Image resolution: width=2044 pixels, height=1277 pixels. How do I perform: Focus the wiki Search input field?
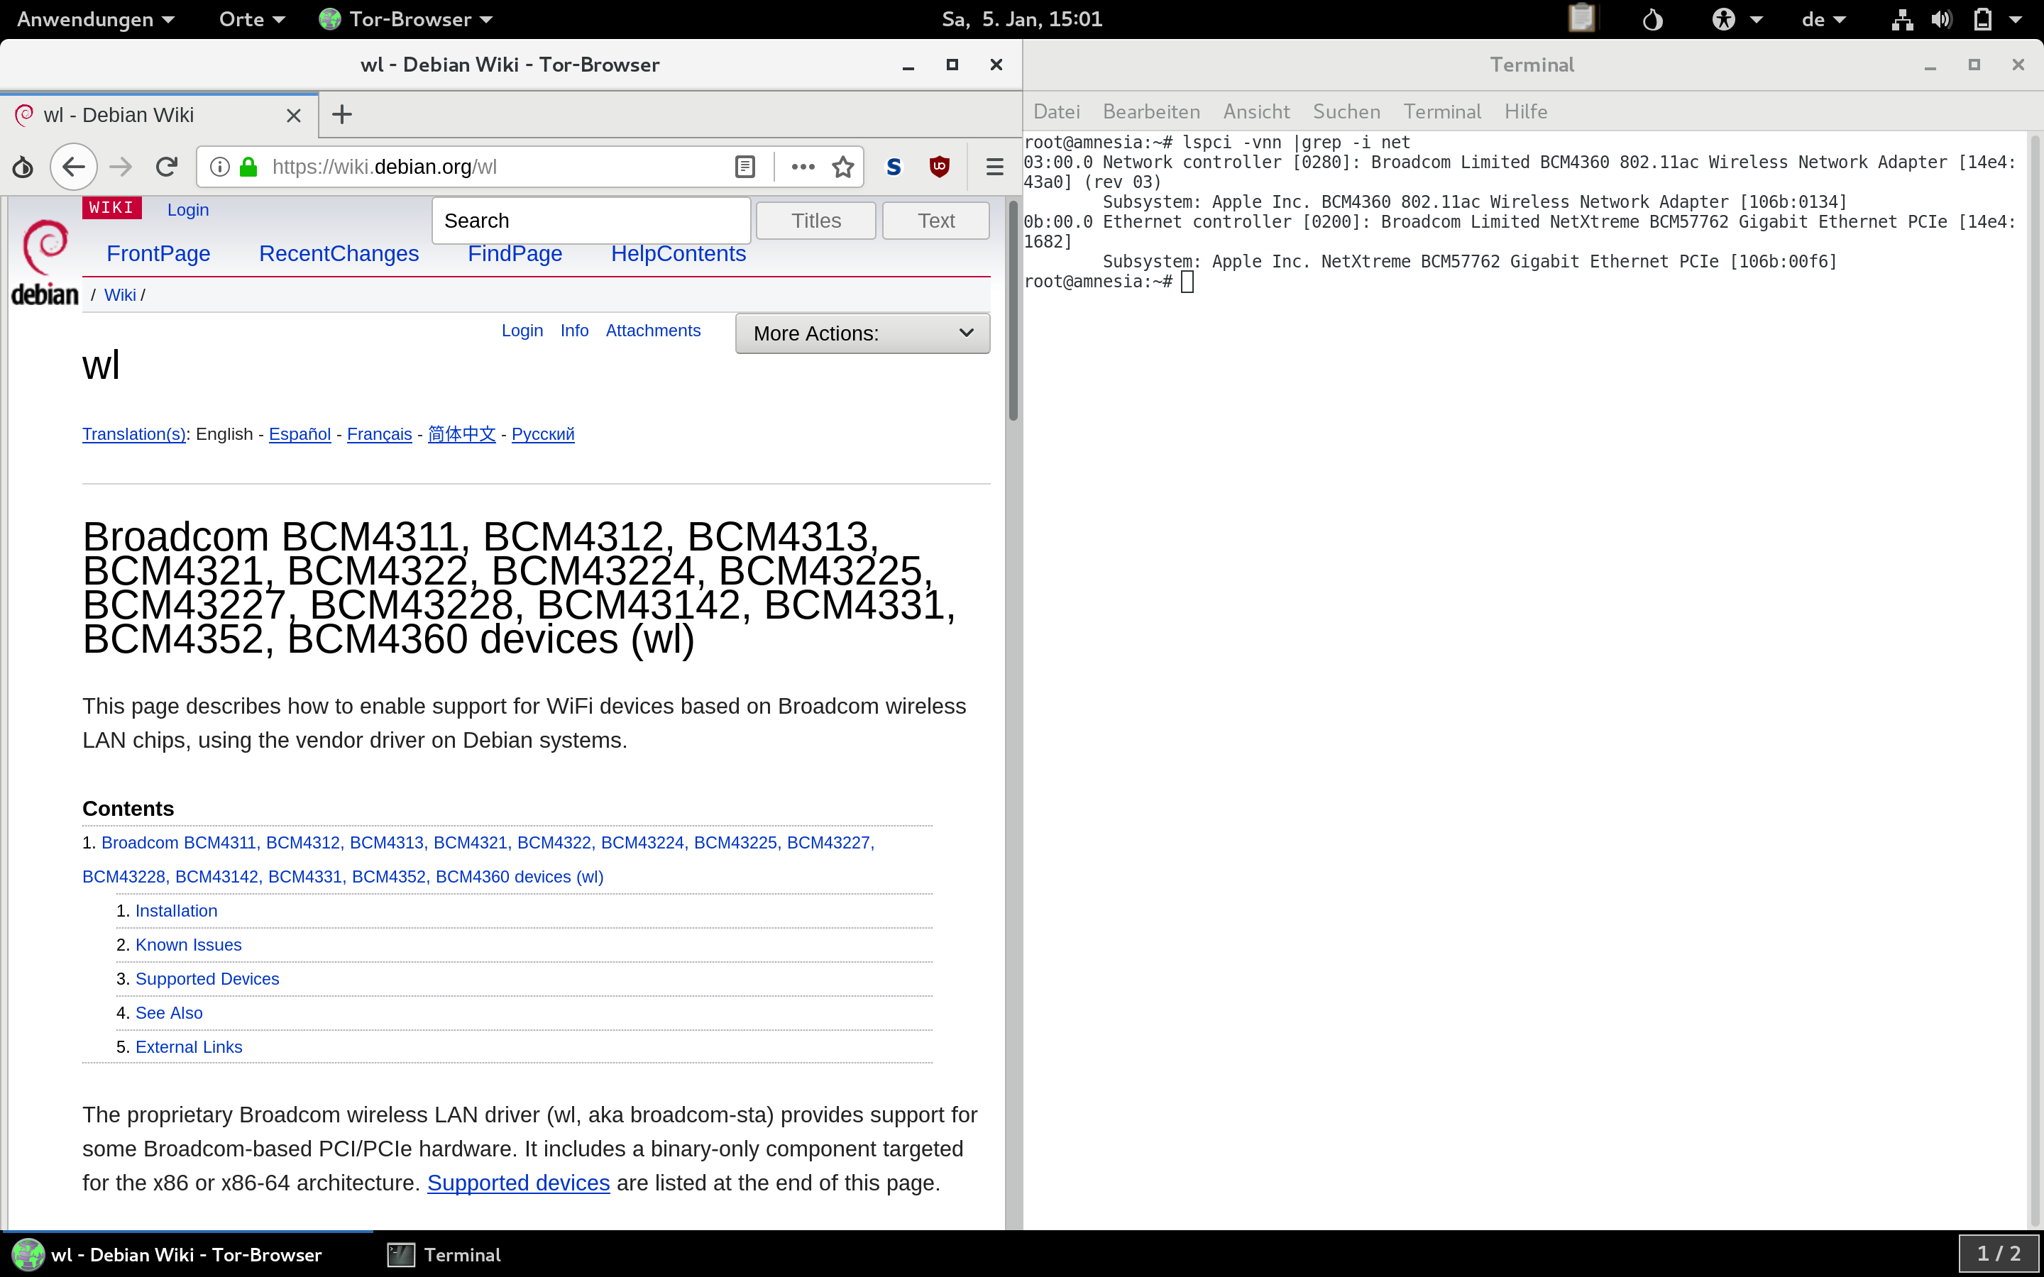(x=591, y=221)
